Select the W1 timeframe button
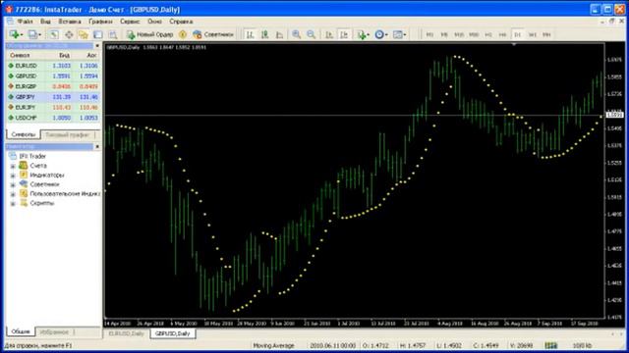The height and width of the screenshot is (353, 629). click(533, 35)
